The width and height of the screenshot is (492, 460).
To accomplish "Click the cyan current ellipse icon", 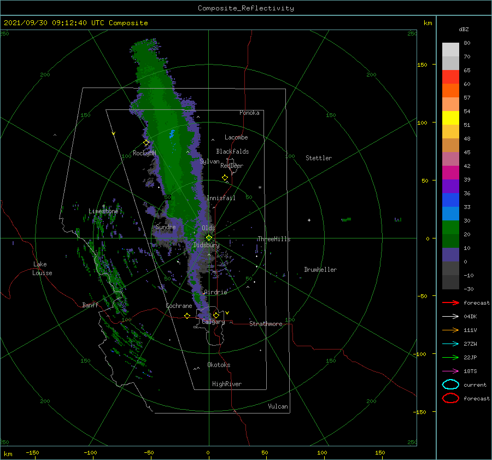I will click(x=450, y=385).
